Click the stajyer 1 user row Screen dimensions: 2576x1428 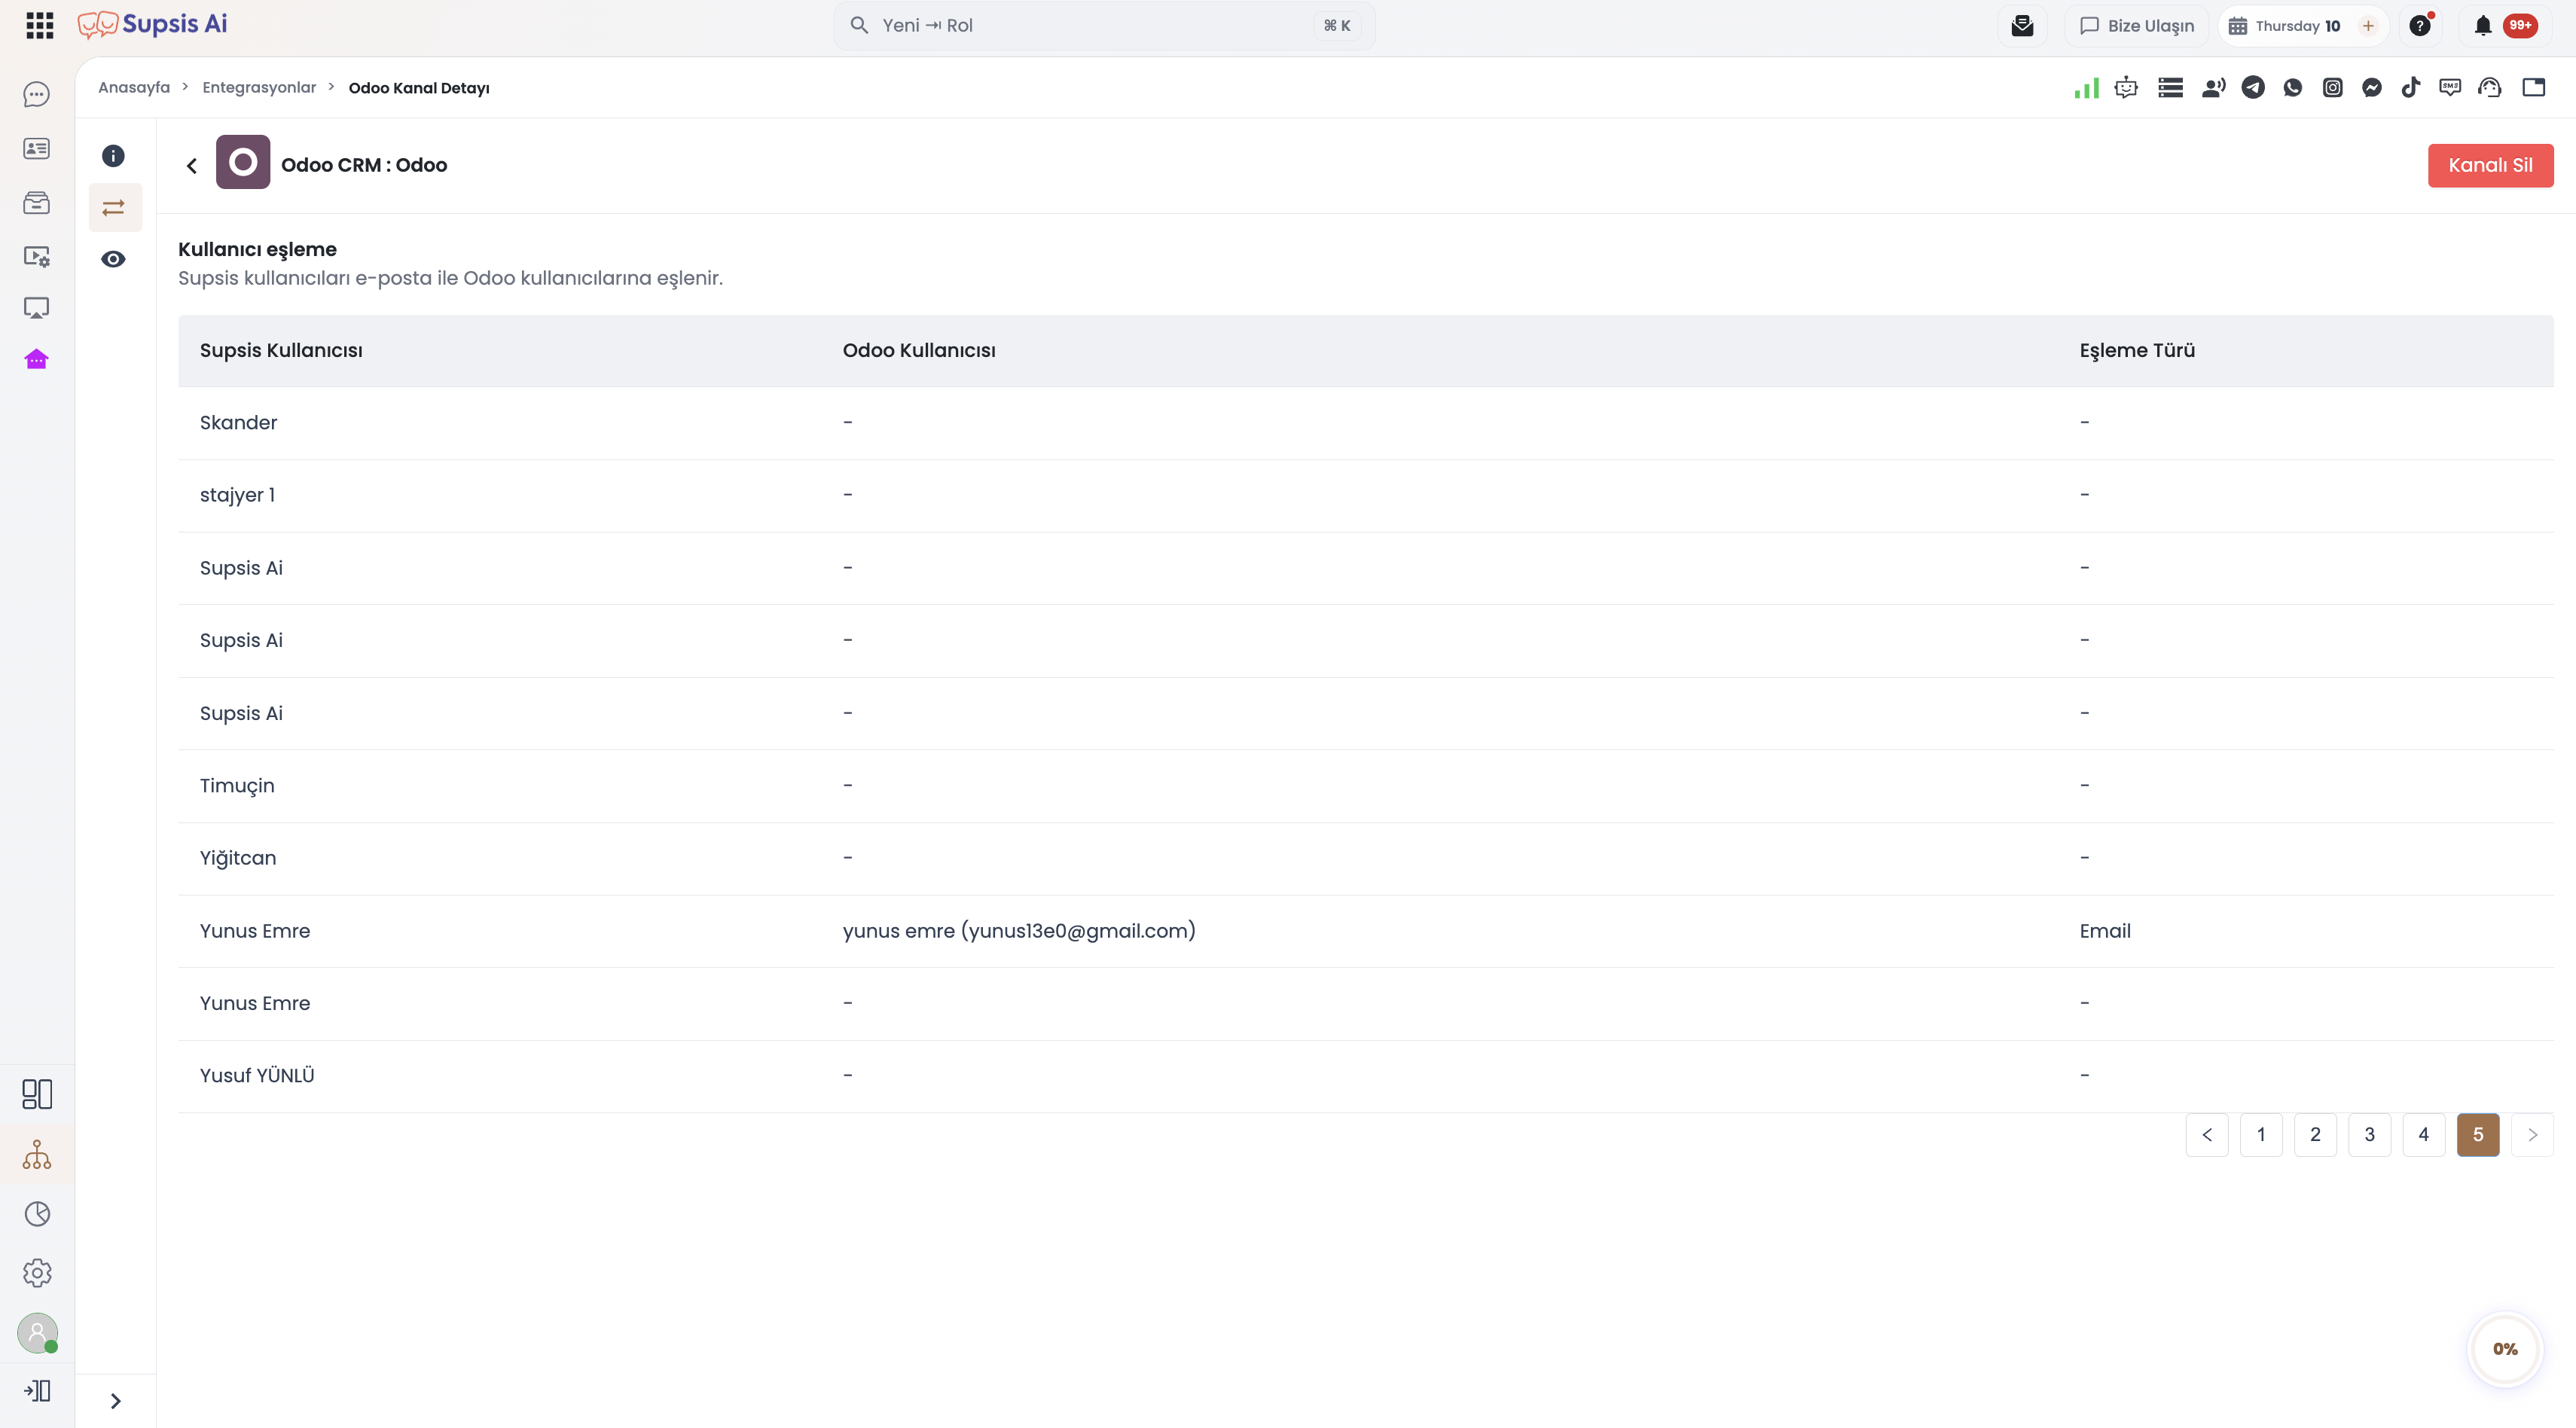click(x=1365, y=496)
